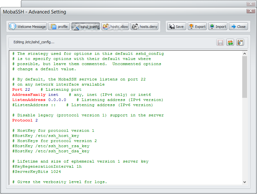
Task: Open the hosts.allow tab
Action: click(x=115, y=27)
